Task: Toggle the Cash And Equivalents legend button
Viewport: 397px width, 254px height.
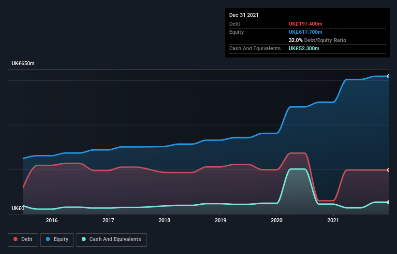Action: pos(111,240)
